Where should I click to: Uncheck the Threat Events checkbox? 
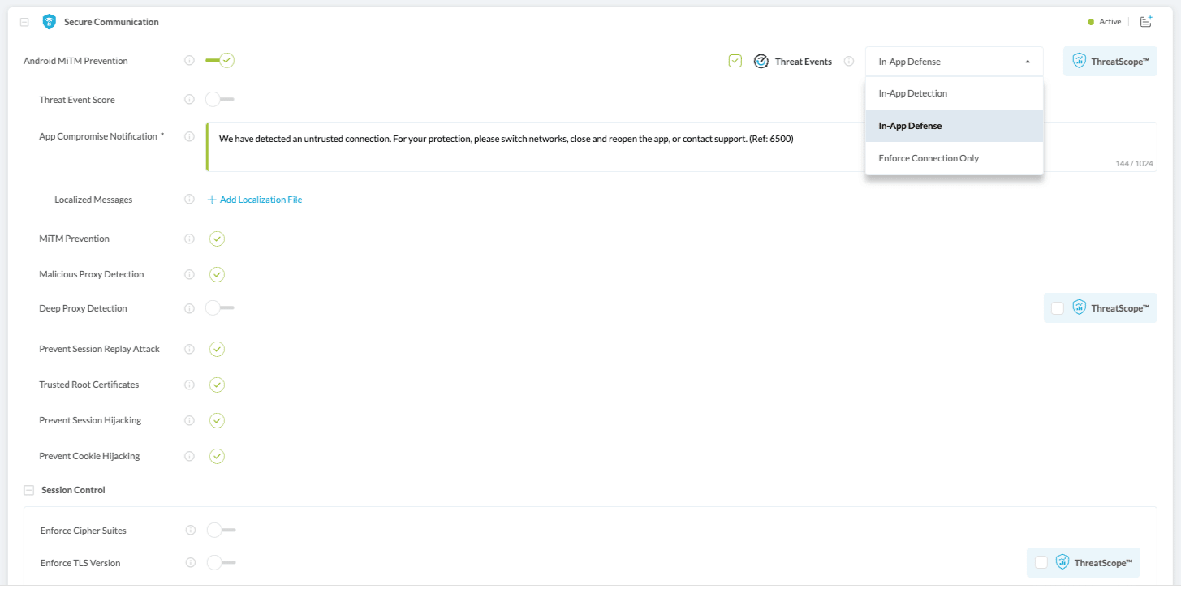point(735,61)
